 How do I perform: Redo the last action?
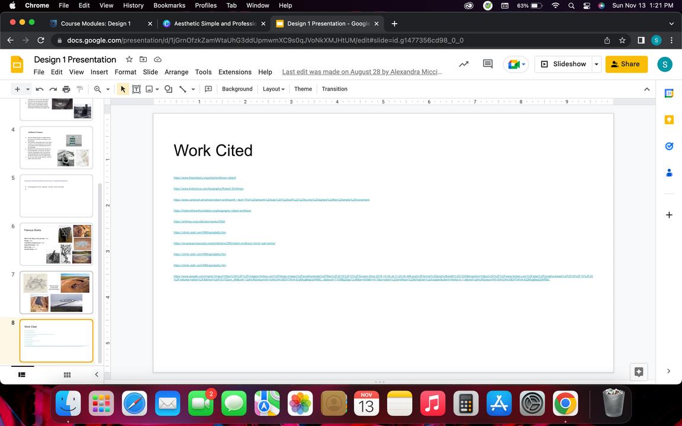click(53, 89)
